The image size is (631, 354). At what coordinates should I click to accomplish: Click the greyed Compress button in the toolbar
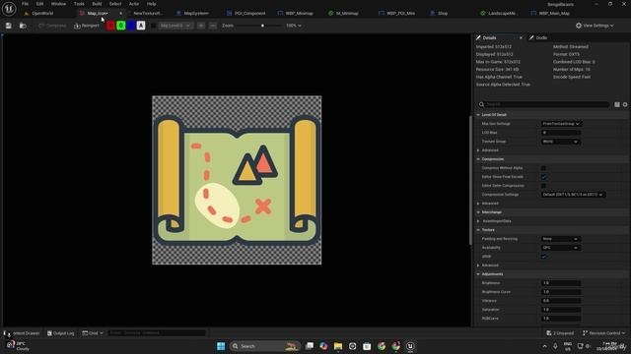tap(52, 26)
